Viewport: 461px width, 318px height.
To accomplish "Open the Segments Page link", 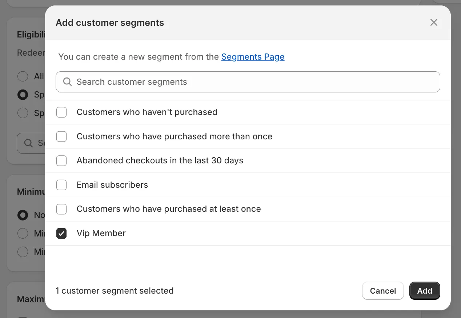I will 253,57.
